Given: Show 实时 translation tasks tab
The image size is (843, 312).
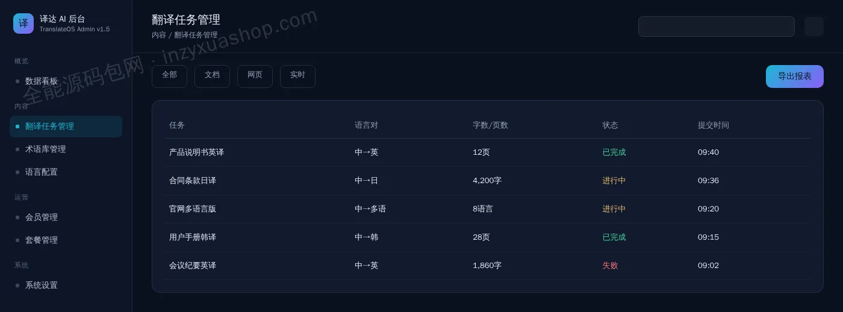Looking at the screenshot, I should point(297,76).
